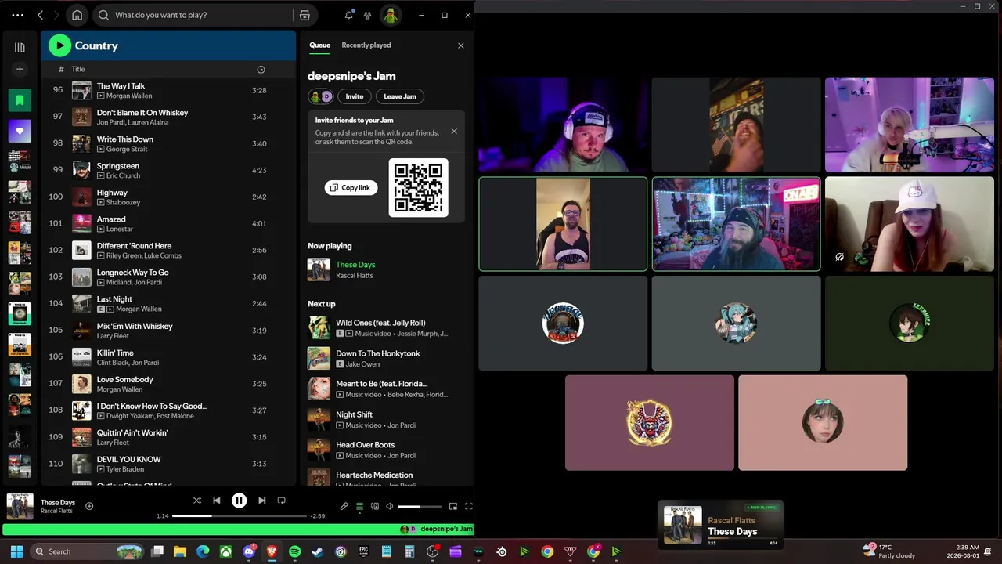
Task: Open Connect to a device
Action: coord(375,506)
